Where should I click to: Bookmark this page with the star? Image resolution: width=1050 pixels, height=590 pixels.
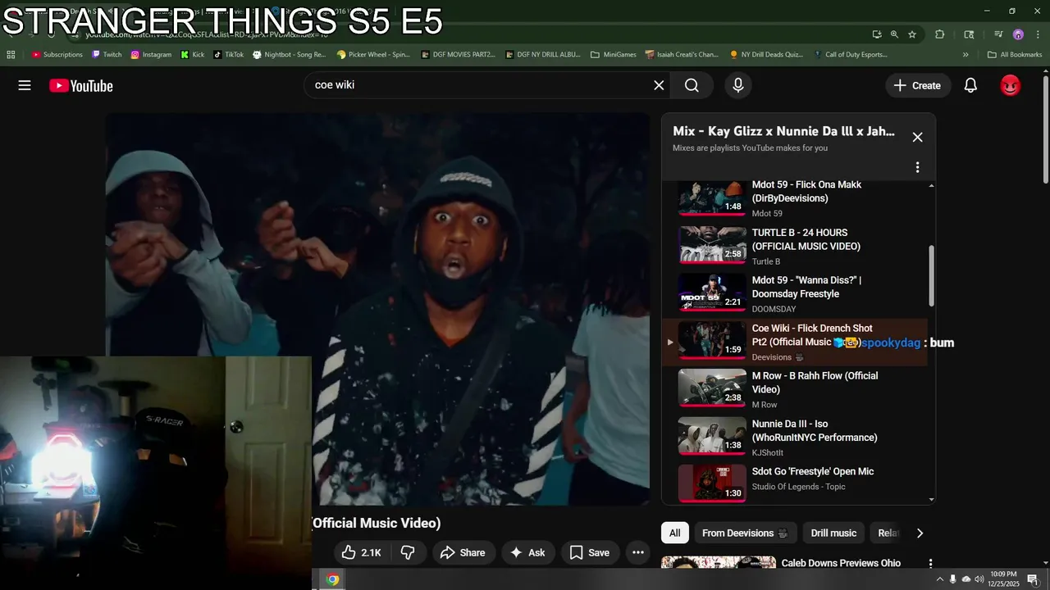(x=912, y=34)
